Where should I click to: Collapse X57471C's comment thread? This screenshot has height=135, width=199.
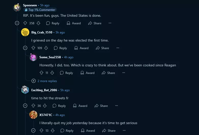point(33,130)
